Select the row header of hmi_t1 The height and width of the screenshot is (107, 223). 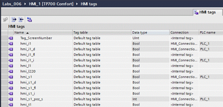coord(4,105)
